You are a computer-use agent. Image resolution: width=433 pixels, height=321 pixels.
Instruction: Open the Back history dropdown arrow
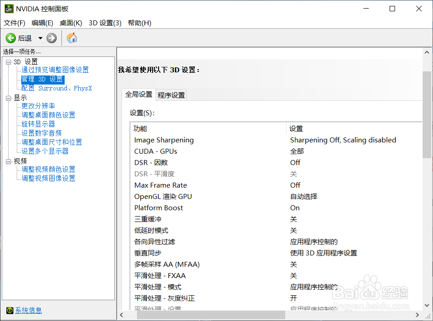click(40, 38)
